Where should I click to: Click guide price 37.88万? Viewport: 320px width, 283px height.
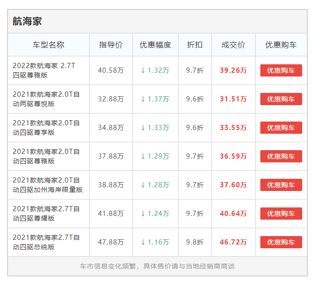point(111,156)
